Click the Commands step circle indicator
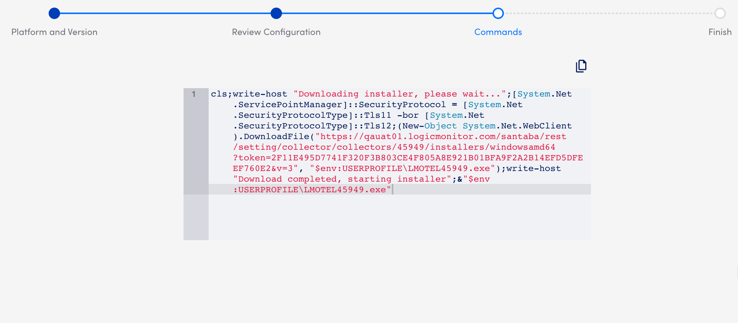The height and width of the screenshot is (323, 738). (x=498, y=13)
